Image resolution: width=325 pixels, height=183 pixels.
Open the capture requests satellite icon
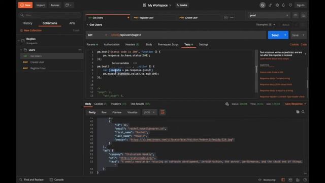[270, 5]
